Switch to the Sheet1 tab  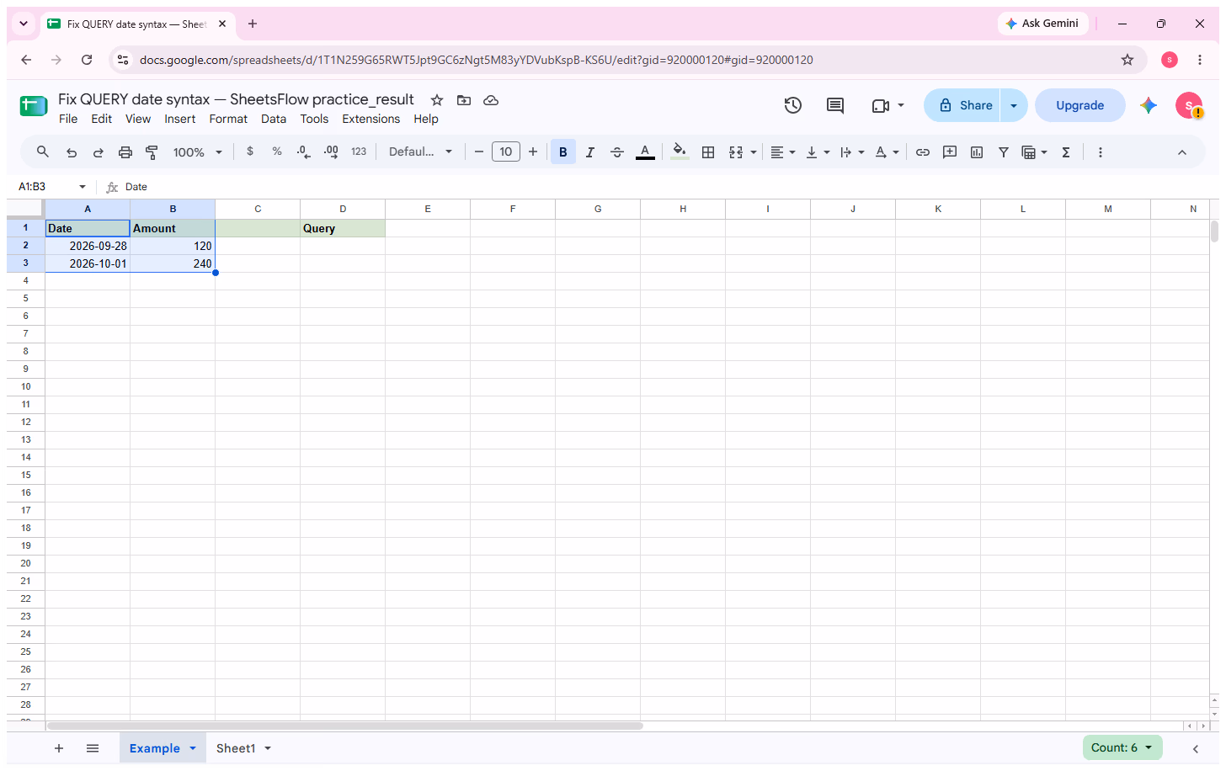[236, 748]
